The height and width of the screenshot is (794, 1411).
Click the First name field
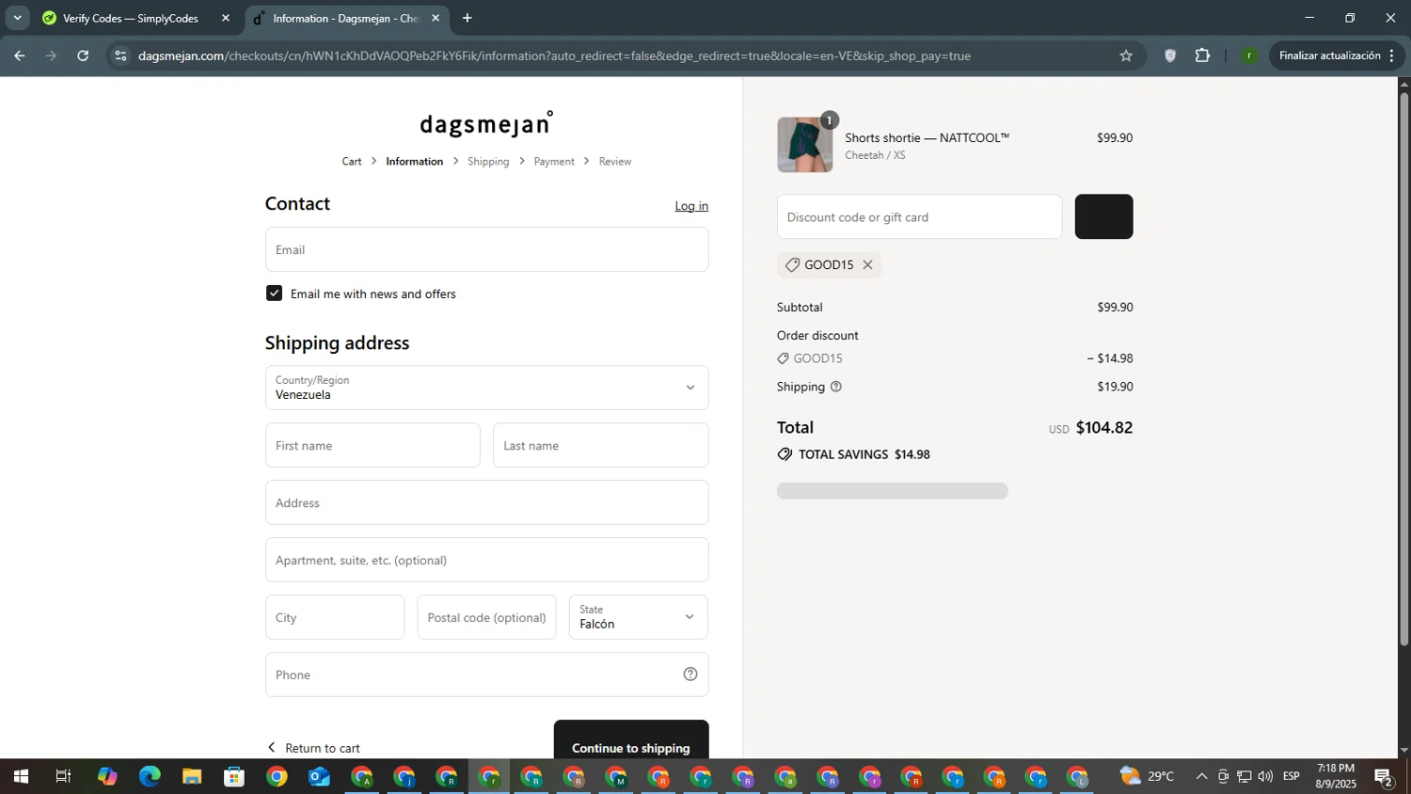pos(373,445)
